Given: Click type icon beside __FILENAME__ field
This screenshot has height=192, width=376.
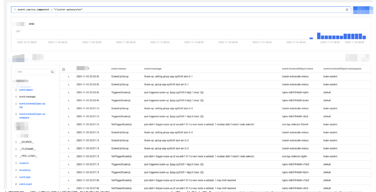Looking at the screenshot, I should (16, 149).
